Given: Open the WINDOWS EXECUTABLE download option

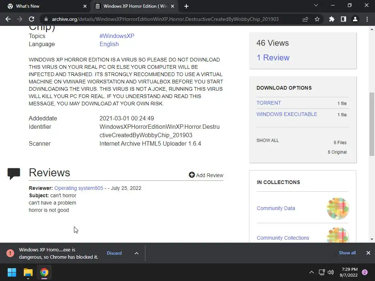Looking at the screenshot, I should (x=287, y=114).
